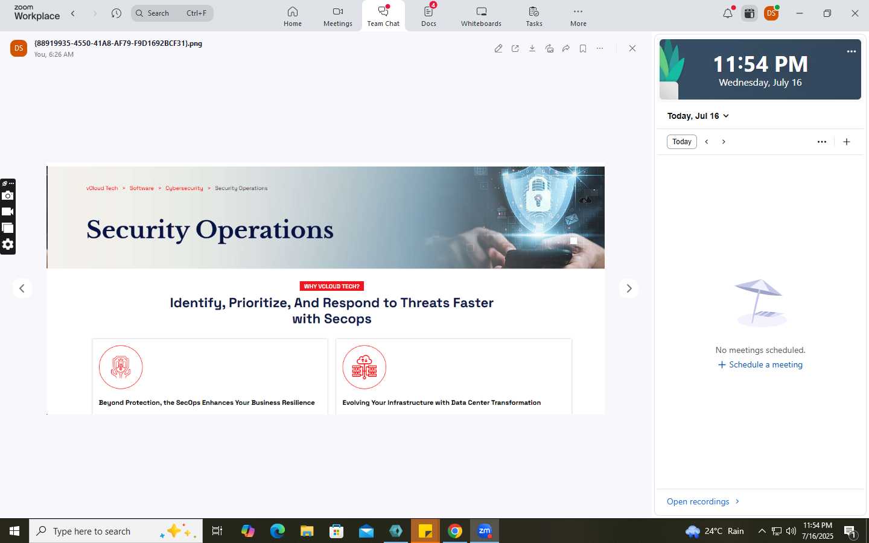Show the previous image
The width and height of the screenshot is (869, 543).
click(22, 288)
